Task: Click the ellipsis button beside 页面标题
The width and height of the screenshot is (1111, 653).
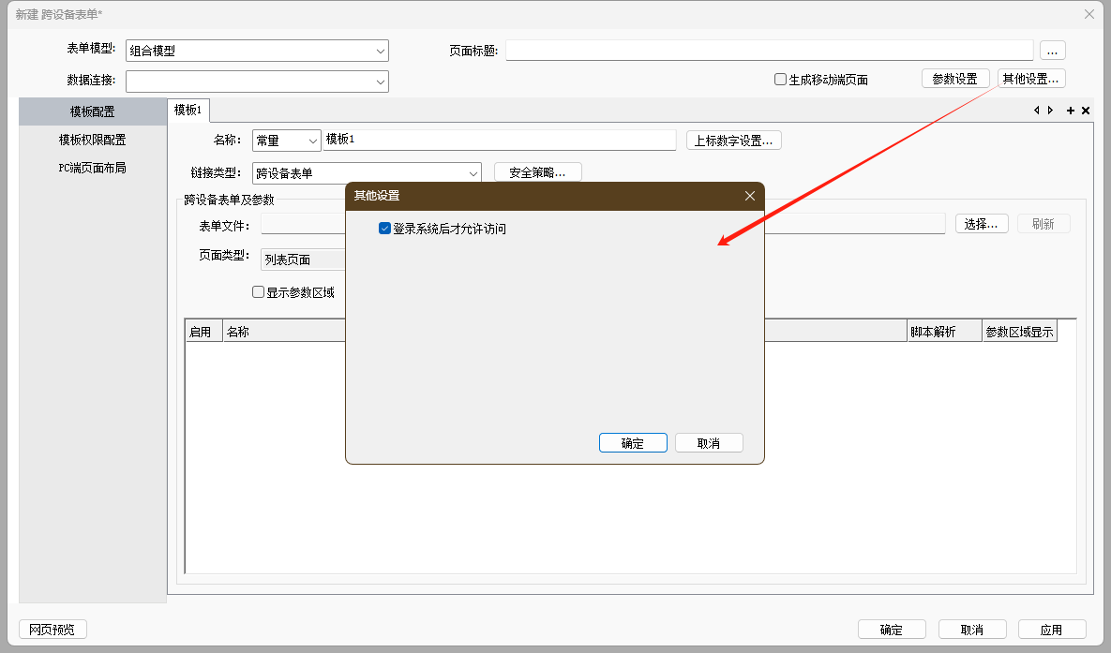Action: coord(1052,51)
